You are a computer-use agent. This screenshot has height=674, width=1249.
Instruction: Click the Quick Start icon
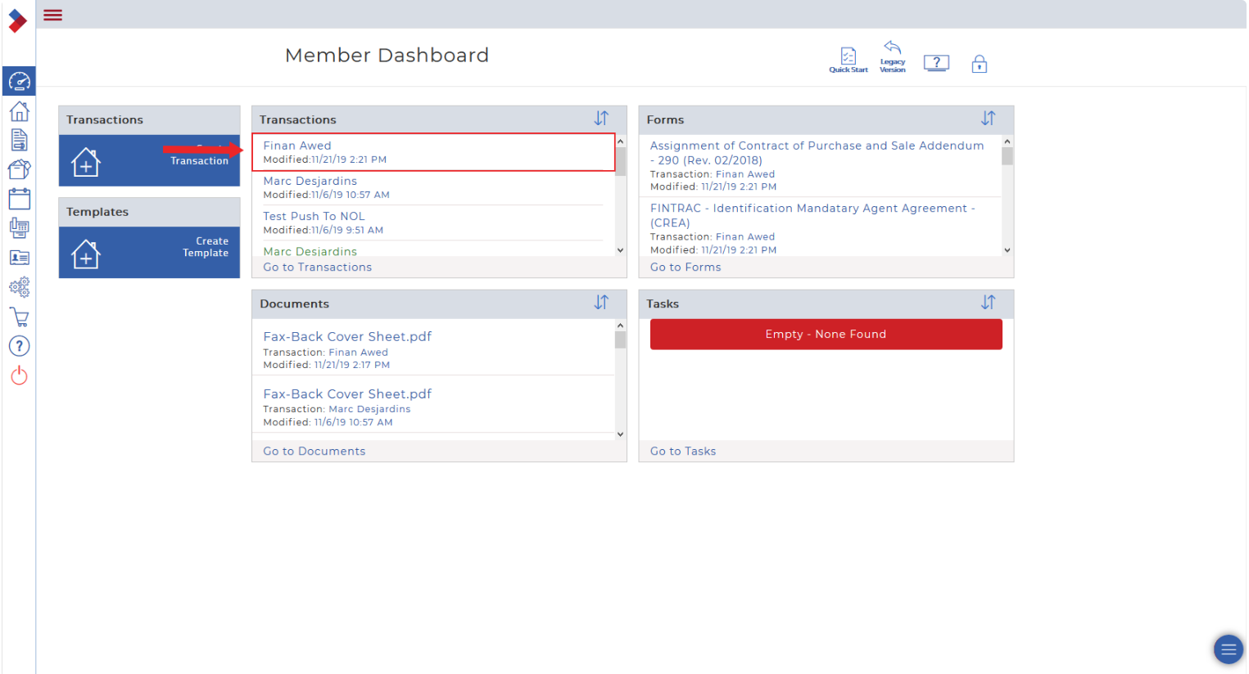click(x=848, y=59)
